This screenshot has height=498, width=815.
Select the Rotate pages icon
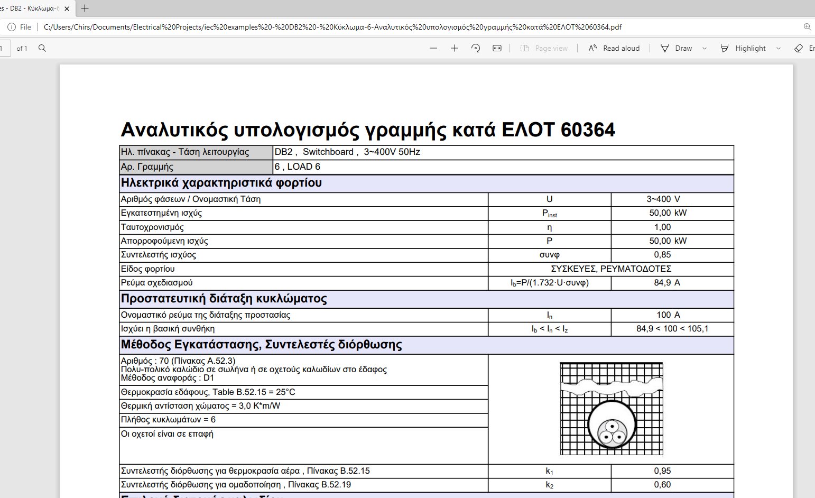coord(475,48)
